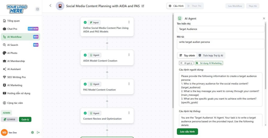Edit the workflow title pencil icon
268x138 pixels.
143,6
